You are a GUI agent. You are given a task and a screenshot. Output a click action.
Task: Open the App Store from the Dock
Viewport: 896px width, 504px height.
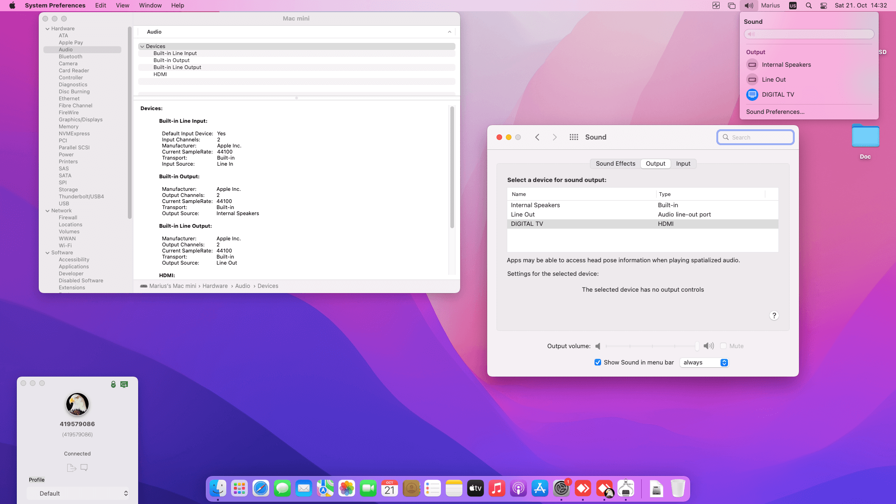pyautogui.click(x=540, y=489)
